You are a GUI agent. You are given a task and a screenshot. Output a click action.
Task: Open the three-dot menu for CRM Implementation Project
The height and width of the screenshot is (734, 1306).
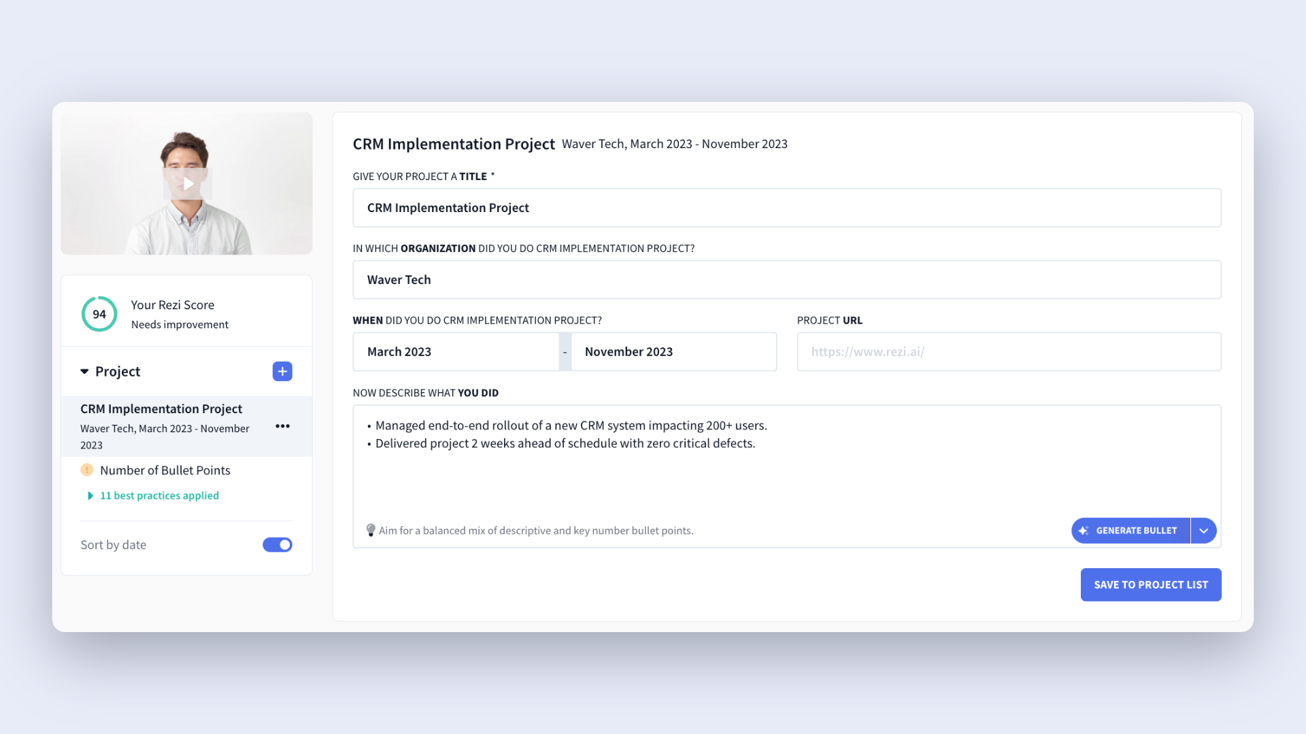tap(282, 426)
